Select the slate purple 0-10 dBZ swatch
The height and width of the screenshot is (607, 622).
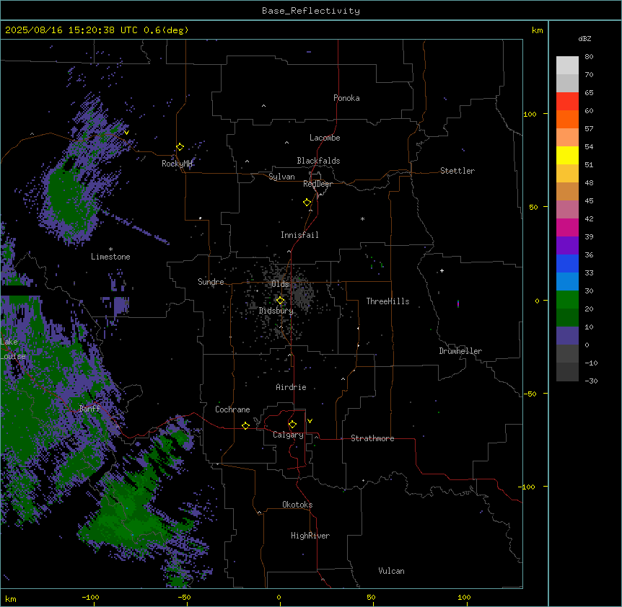click(567, 336)
